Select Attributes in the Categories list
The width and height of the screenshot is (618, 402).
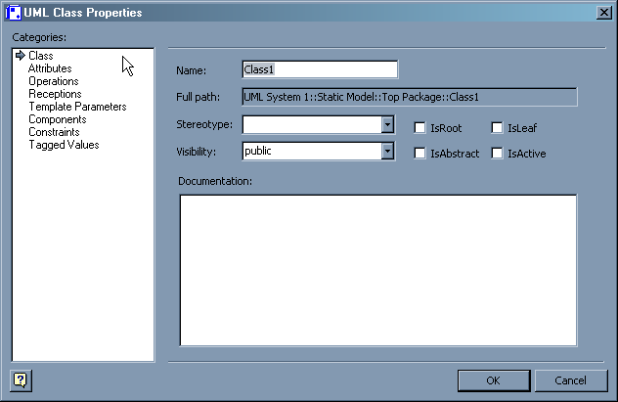click(x=50, y=68)
